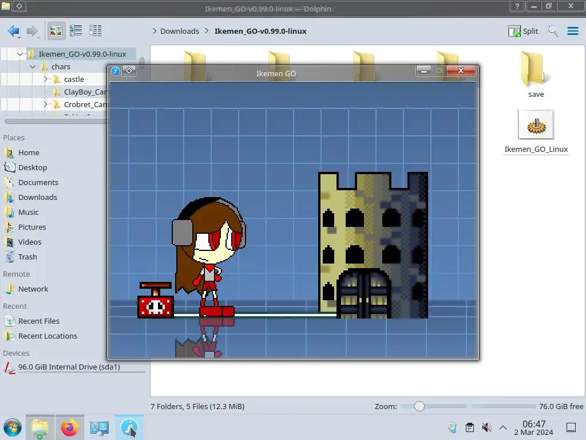The width and height of the screenshot is (586, 440).
Task: Toggle Dolphin window pin on all desktops
Action: pyautogui.click(x=19, y=6)
